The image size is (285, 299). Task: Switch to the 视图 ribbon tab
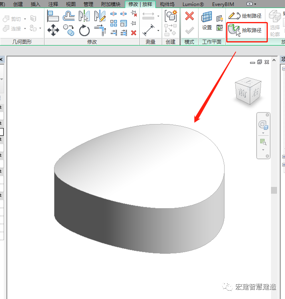pos(70,4)
